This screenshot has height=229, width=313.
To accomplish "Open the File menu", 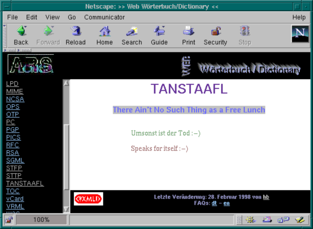I will pos(12,17).
